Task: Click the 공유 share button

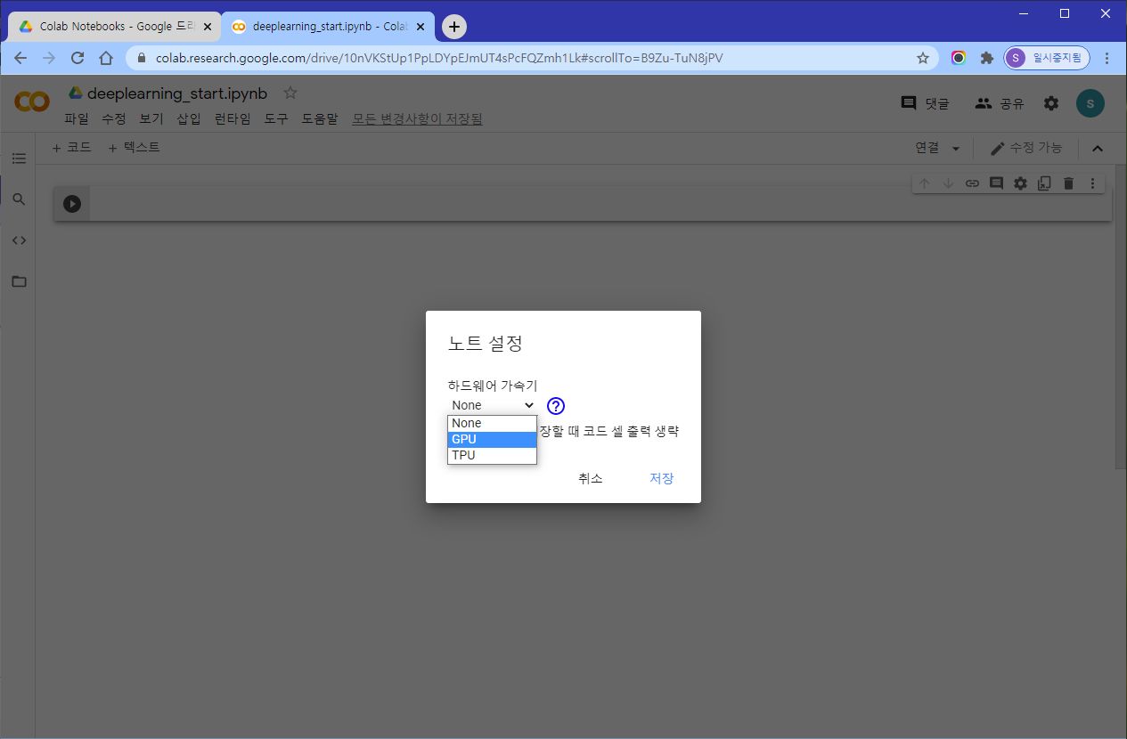Action: (x=1000, y=103)
